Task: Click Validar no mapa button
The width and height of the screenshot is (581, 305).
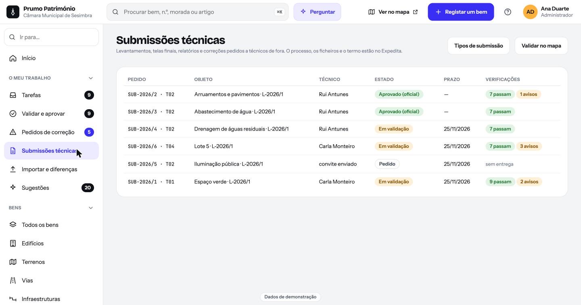Action: (541, 46)
